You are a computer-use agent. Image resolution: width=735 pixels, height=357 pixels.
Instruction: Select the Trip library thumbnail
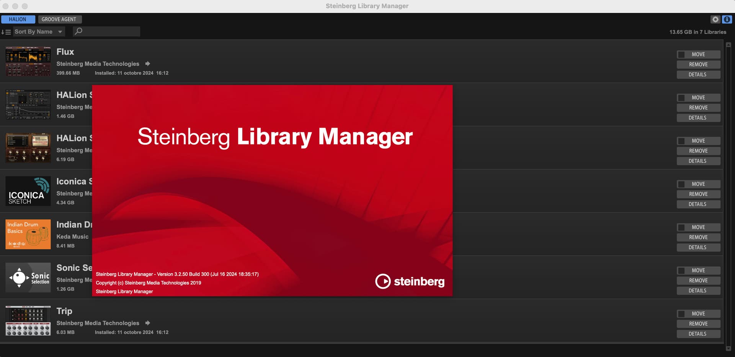28,321
